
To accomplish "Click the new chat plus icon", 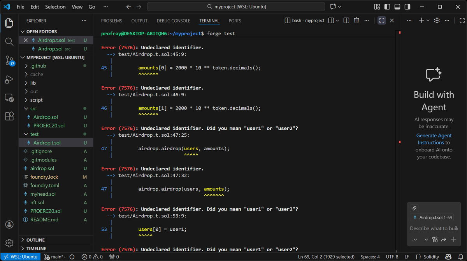I will (x=421, y=21).
